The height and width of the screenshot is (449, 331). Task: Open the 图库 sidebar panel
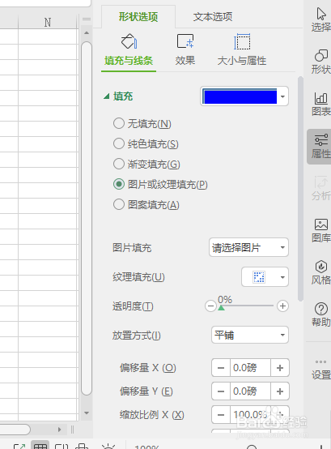(x=321, y=230)
